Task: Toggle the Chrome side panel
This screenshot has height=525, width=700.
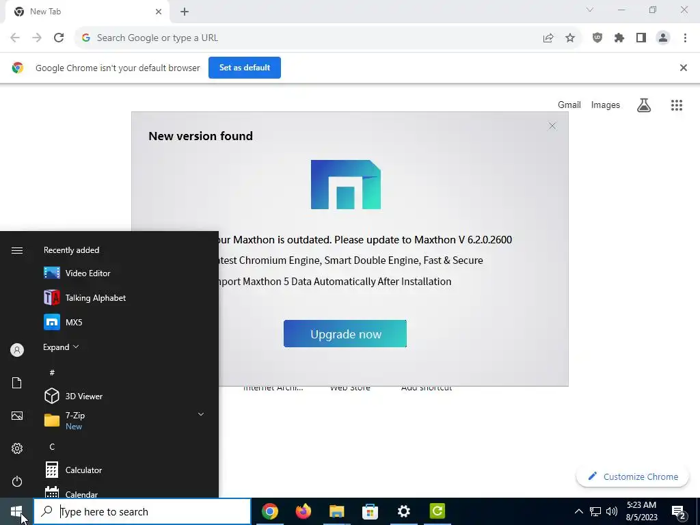Action: tap(641, 38)
